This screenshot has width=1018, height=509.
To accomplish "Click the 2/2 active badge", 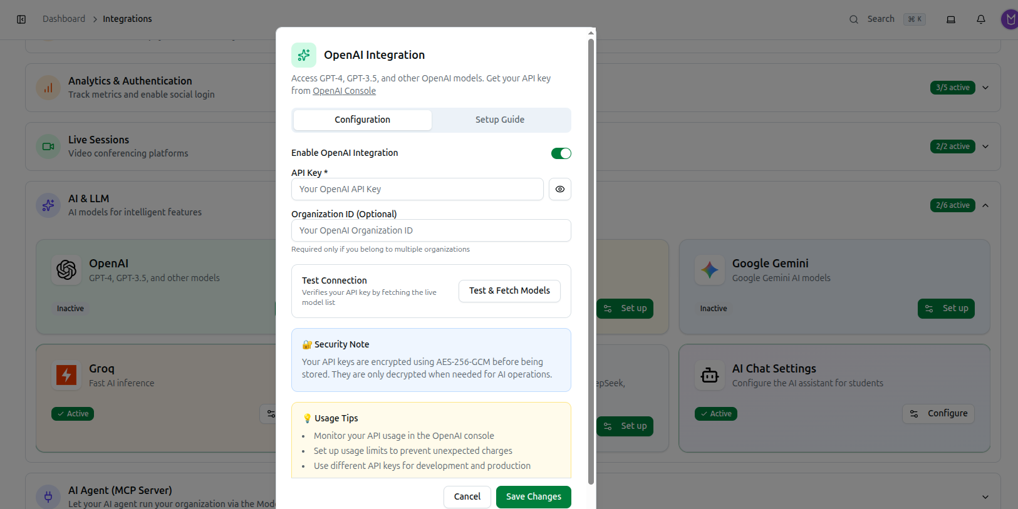I will [953, 147].
